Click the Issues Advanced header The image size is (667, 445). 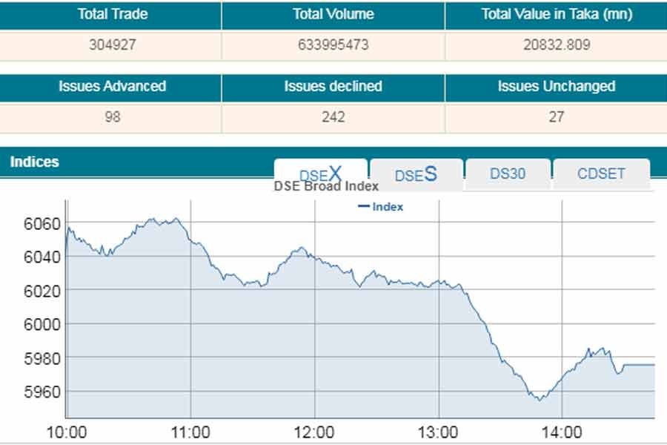(x=112, y=86)
